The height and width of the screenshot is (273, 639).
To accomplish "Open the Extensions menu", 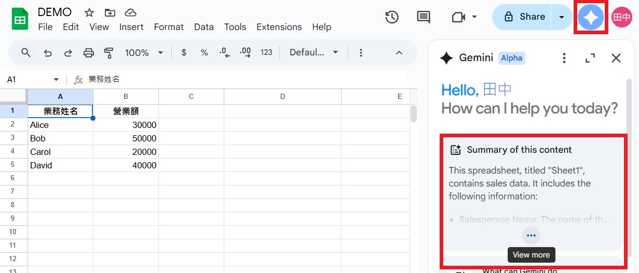I will (279, 27).
